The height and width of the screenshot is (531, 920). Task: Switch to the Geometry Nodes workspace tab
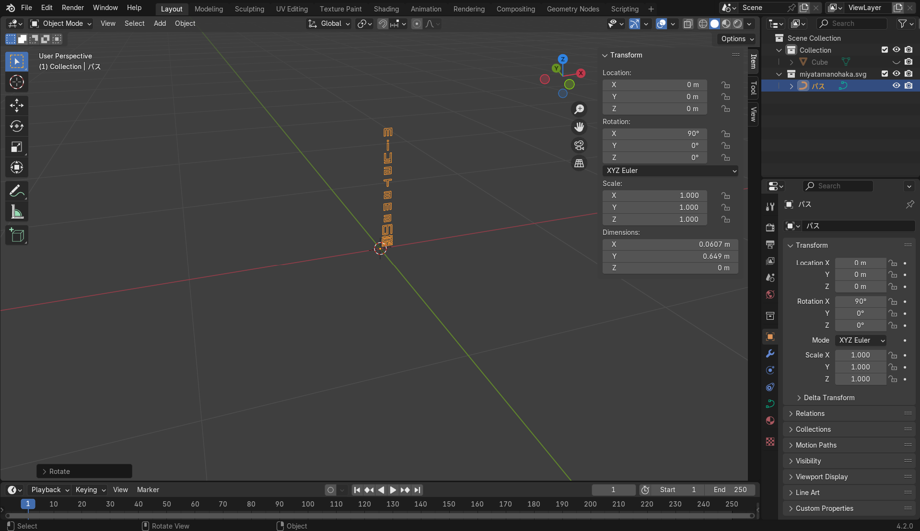(x=573, y=9)
